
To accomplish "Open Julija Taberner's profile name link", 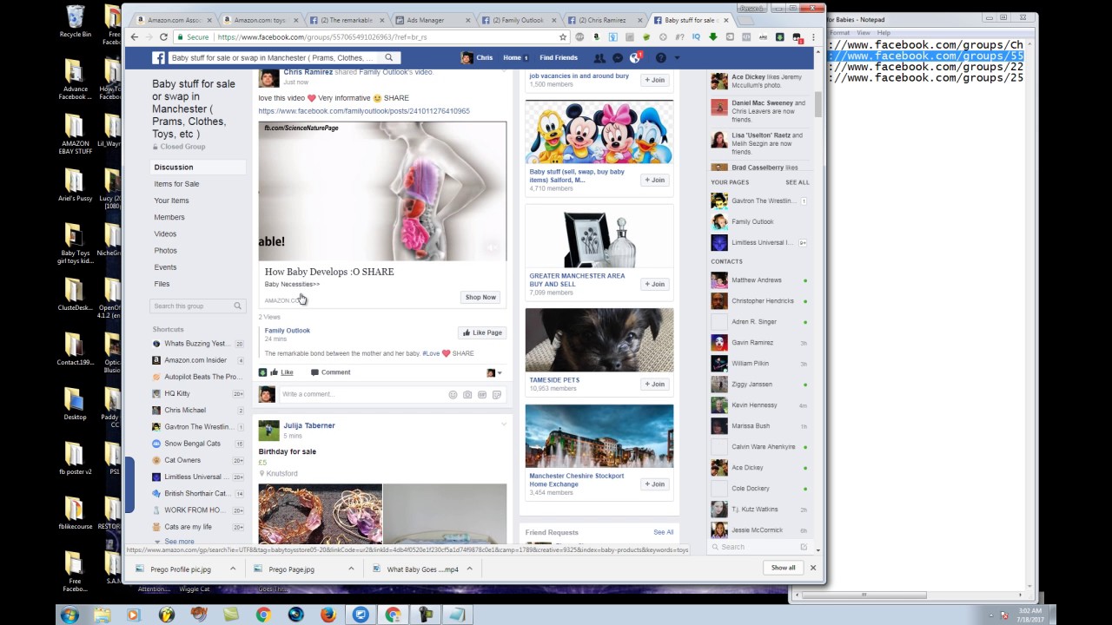I will point(308,425).
